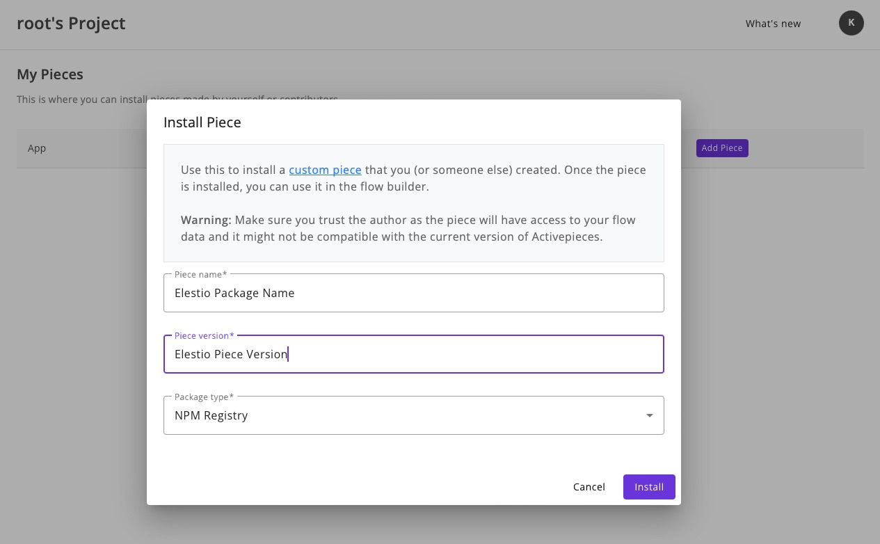The image size is (880, 544).
Task: Click the bold Warning text
Action: coord(206,220)
